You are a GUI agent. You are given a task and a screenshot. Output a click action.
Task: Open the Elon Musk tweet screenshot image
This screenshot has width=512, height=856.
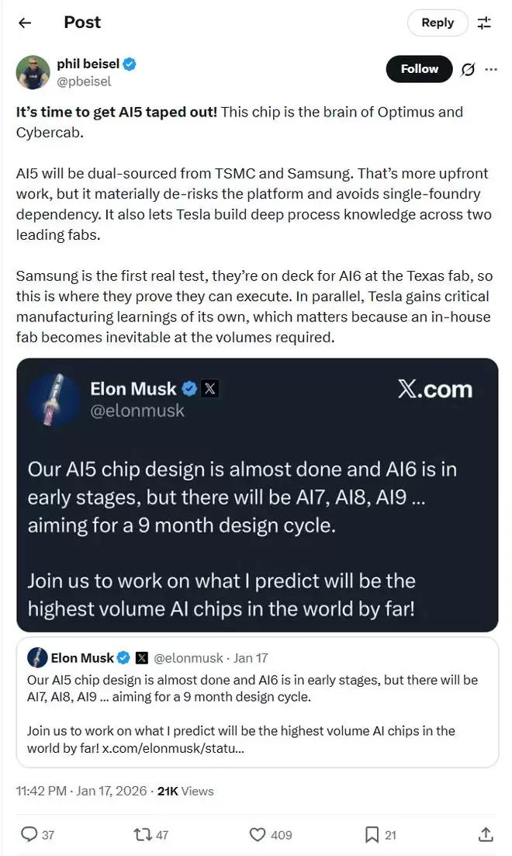click(257, 494)
